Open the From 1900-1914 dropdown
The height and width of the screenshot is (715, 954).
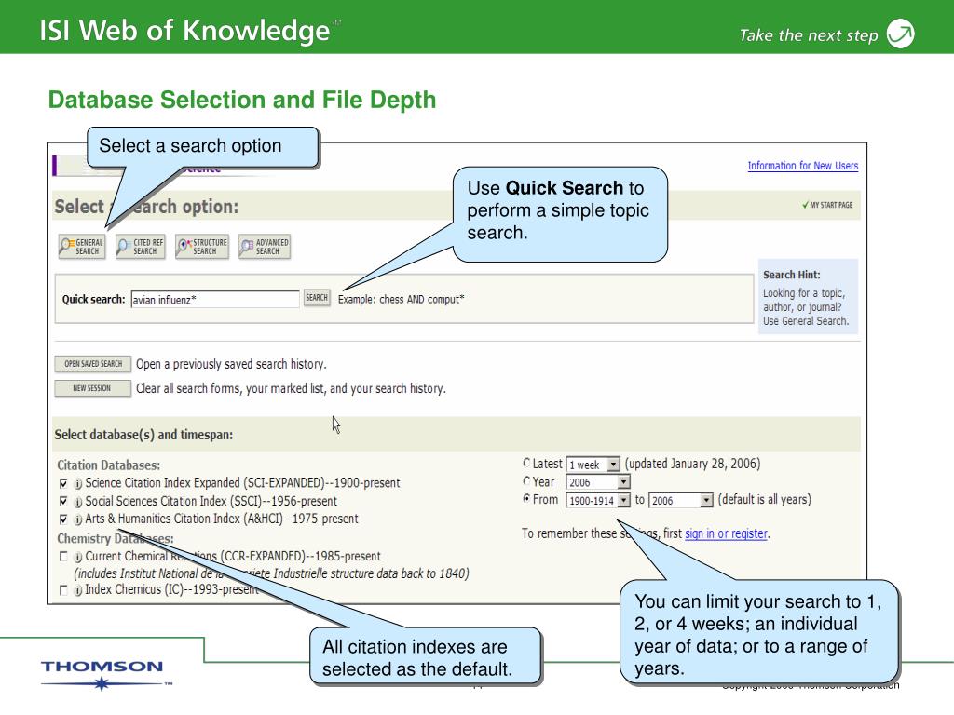(x=597, y=500)
